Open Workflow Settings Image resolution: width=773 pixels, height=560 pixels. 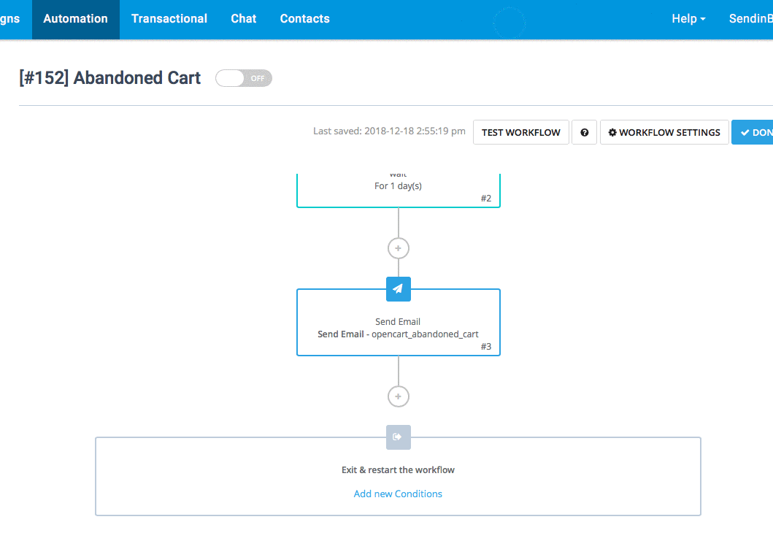click(x=664, y=132)
